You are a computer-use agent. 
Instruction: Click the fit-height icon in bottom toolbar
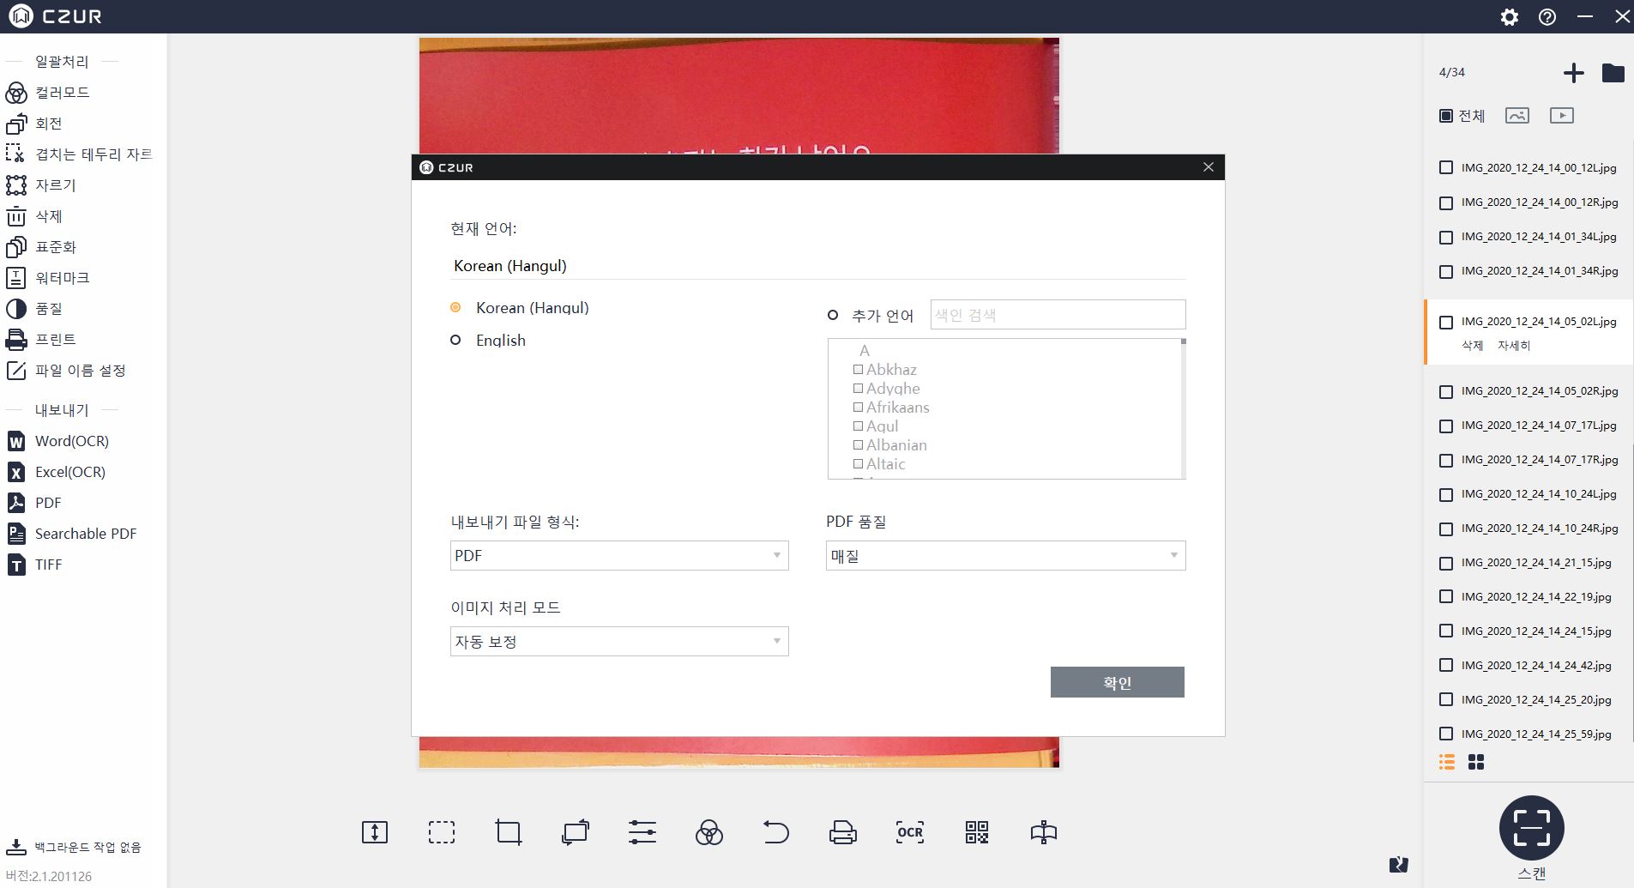[375, 832]
